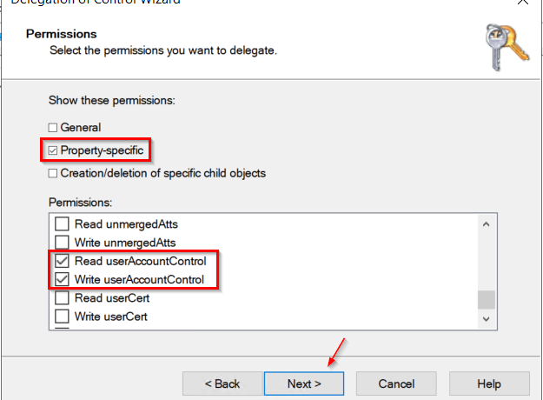Click the permissions list scroll down arrow
Viewport: 543px width, 400px height.
coord(486,319)
